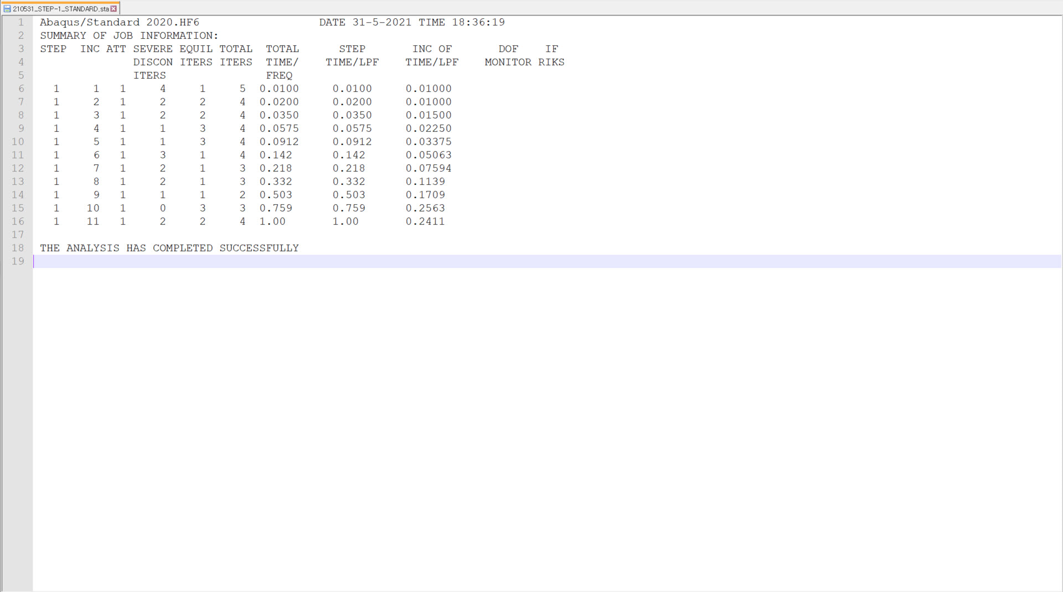Click line number 6 in the margin

(x=22, y=89)
